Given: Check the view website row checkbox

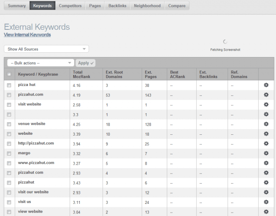Looking at the screenshot, I should [9, 212].
